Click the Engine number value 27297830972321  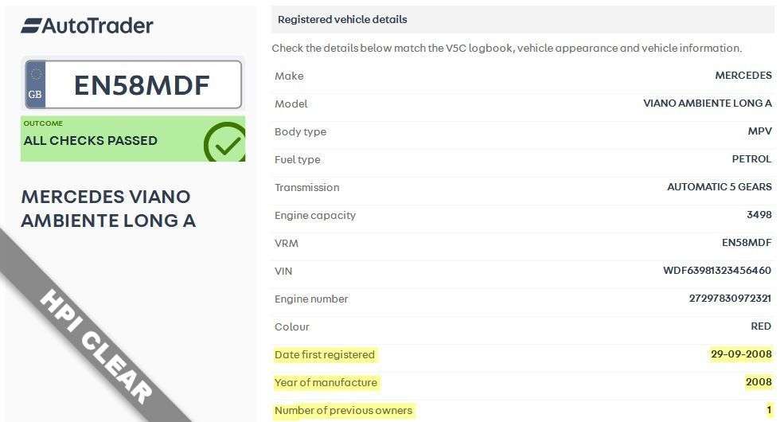[x=730, y=299]
